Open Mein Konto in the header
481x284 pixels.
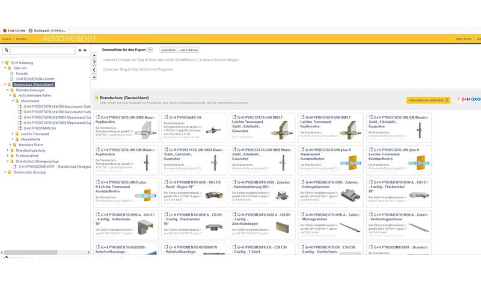click(x=464, y=39)
